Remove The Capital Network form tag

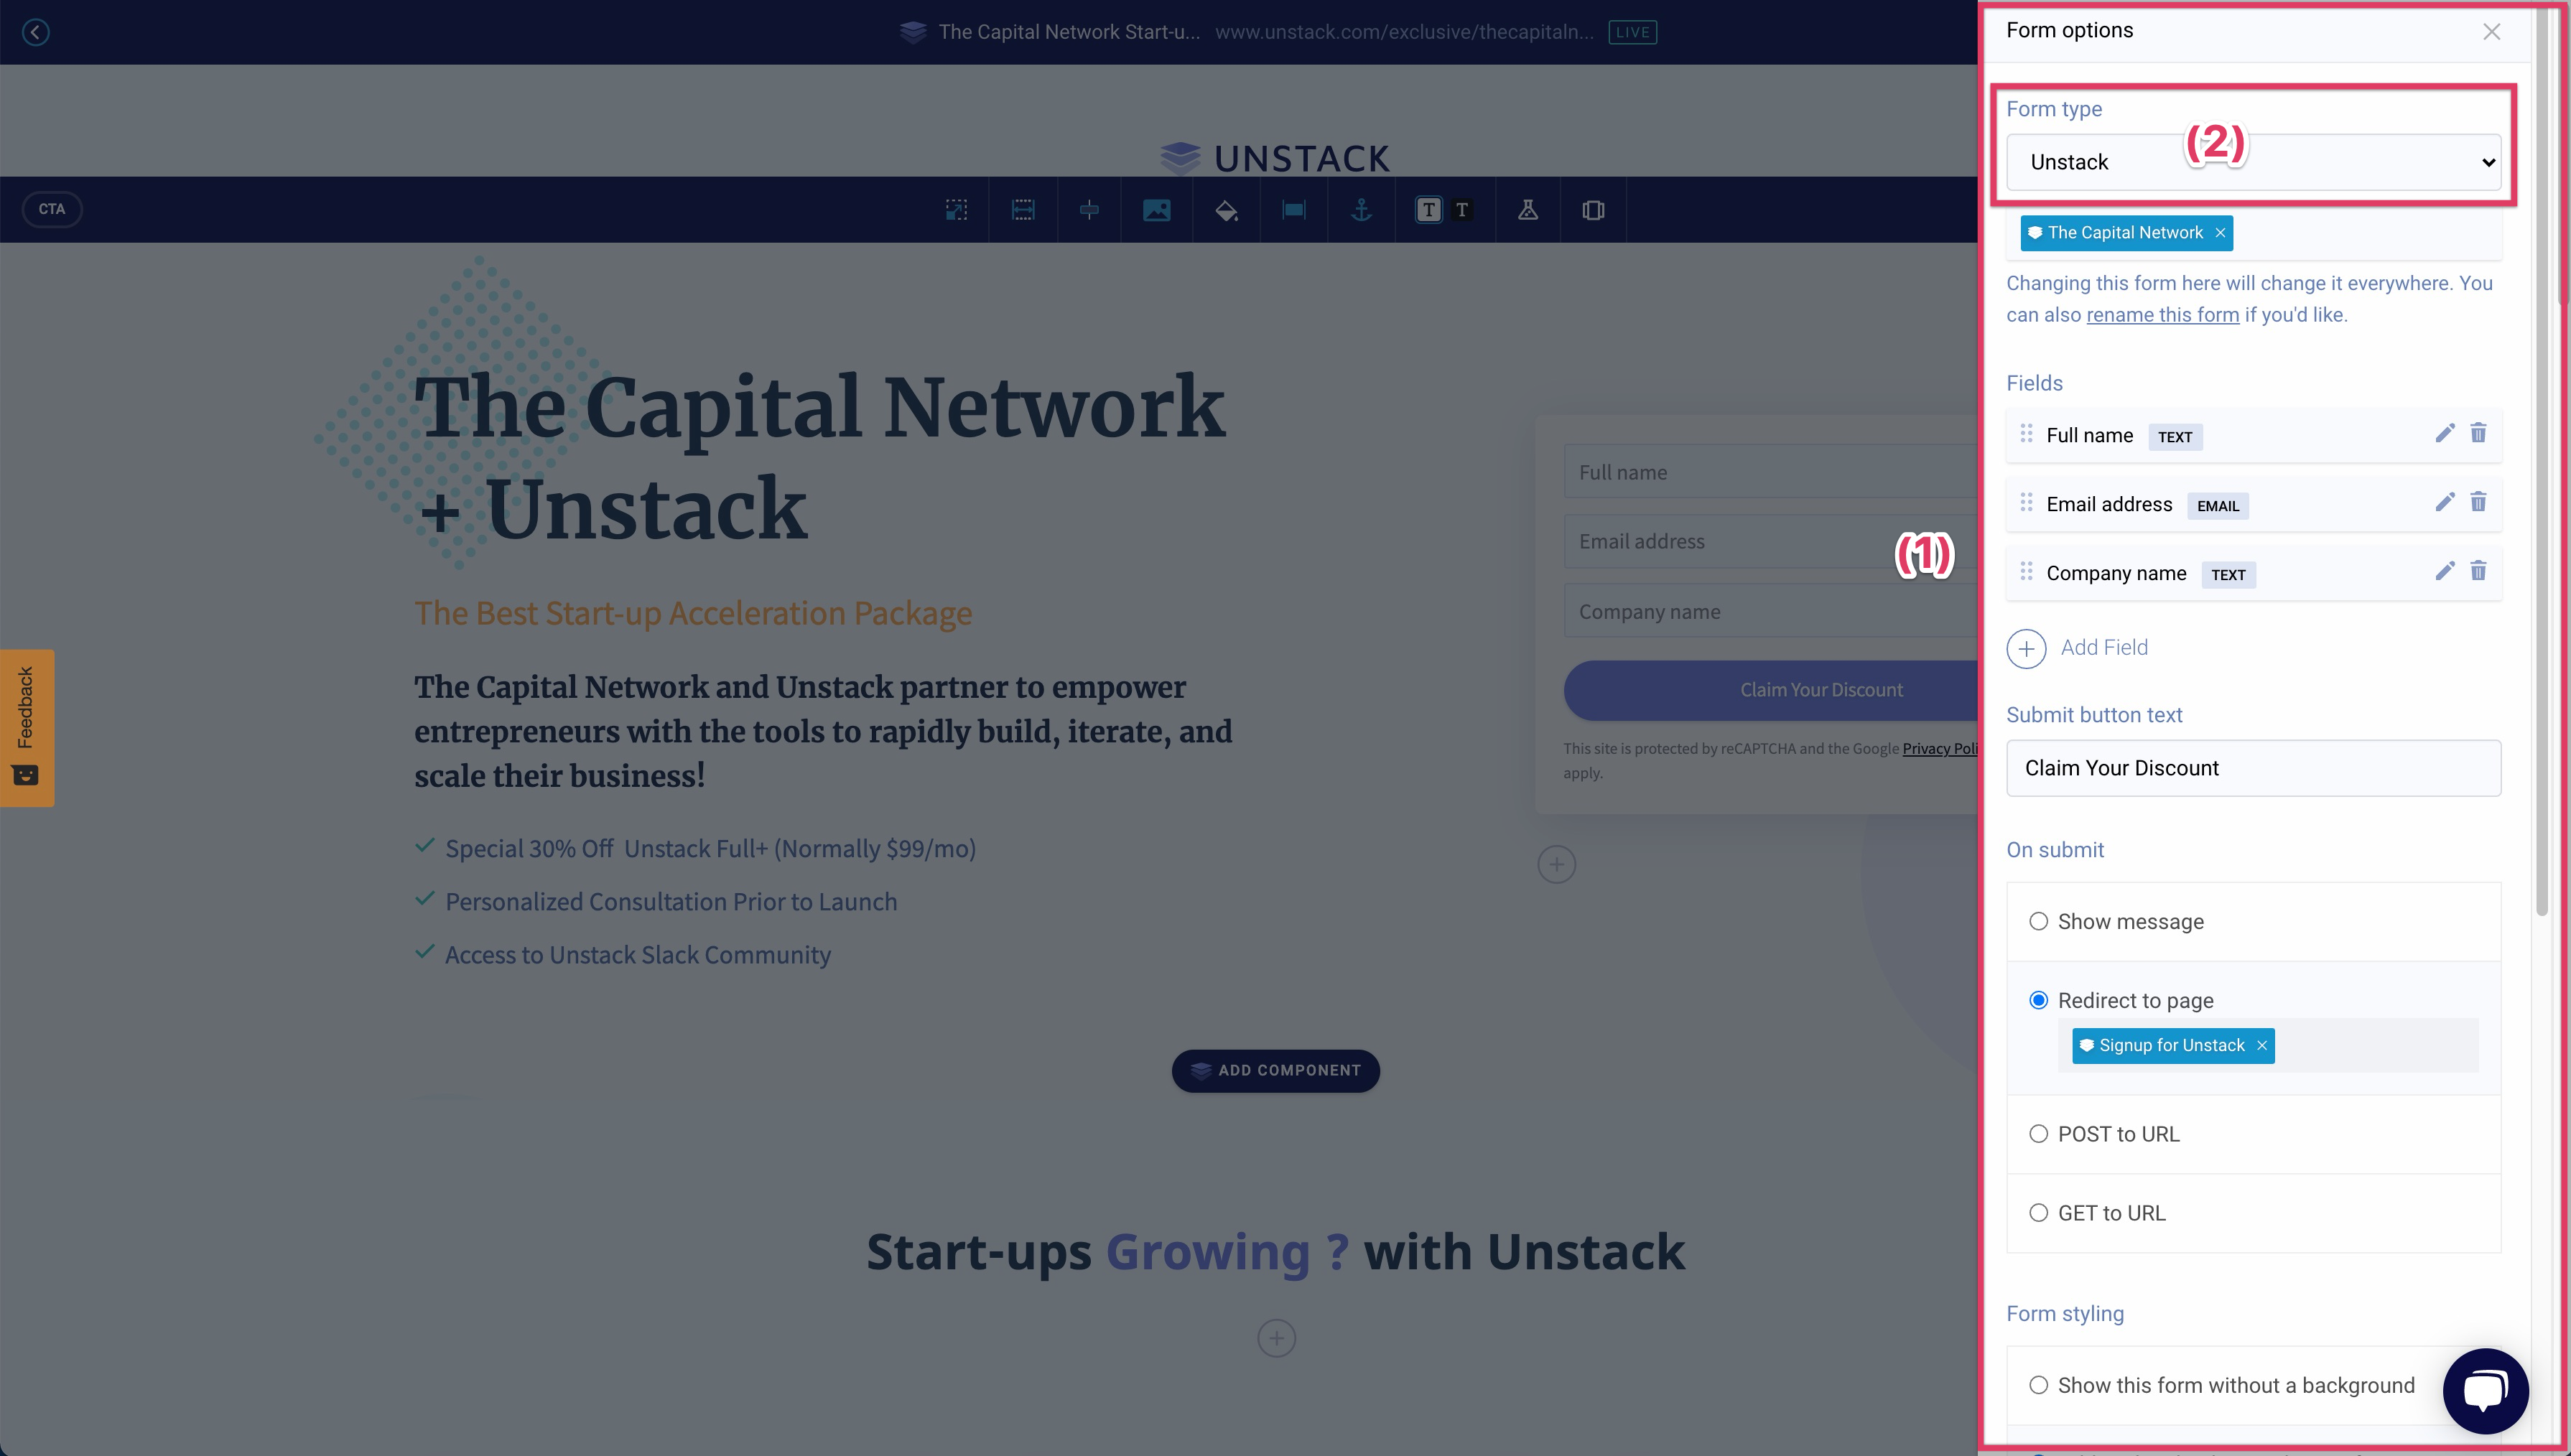[x=2220, y=233]
